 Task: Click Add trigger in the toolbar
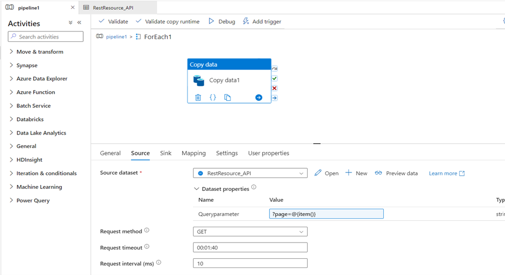click(261, 22)
